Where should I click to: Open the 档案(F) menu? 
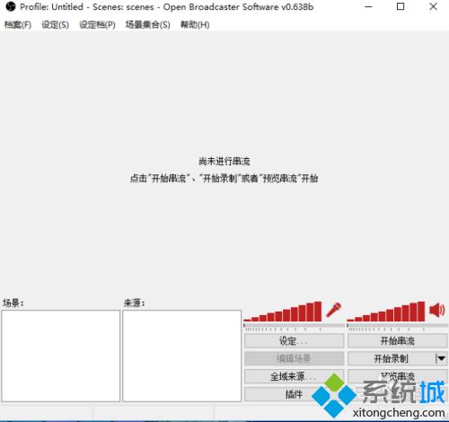coord(18,25)
